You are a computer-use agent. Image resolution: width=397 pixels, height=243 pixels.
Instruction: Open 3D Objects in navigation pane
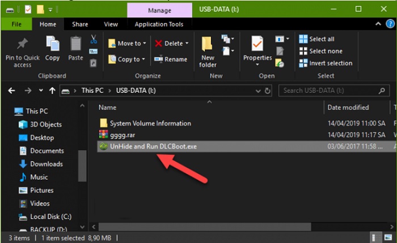click(40, 125)
